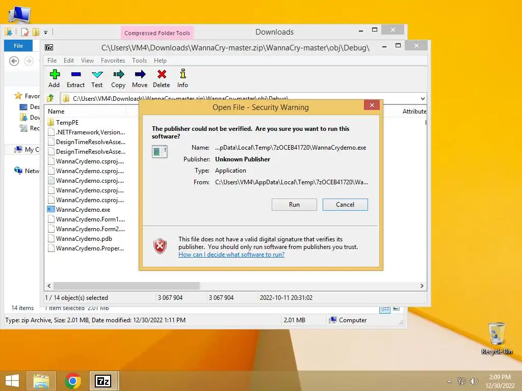Click the 7-Zip taskbar button
The width and height of the screenshot is (522, 391).
(103, 381)
